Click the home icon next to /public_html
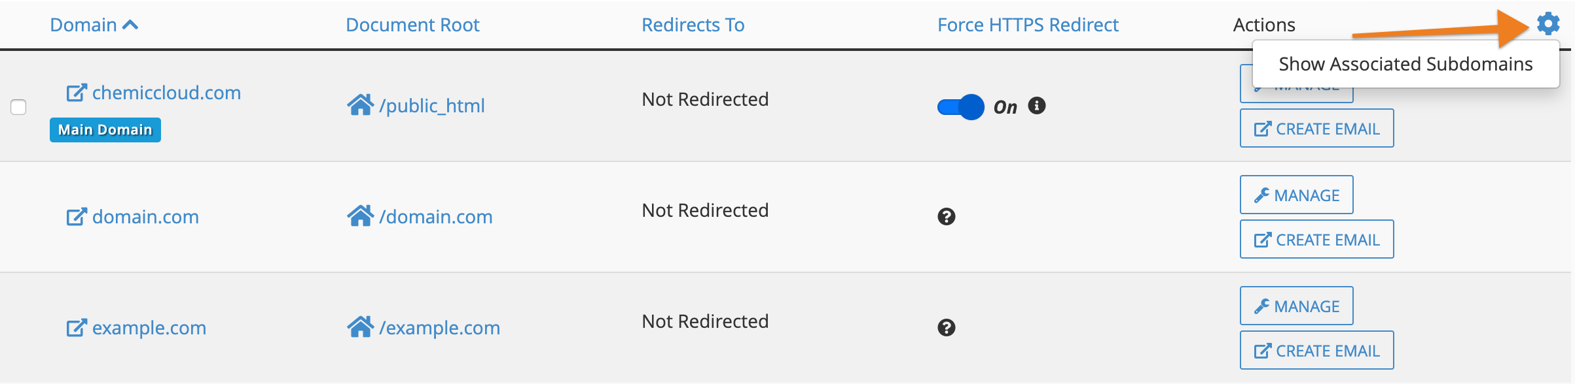Screen dimensions: 1575x384 coord(362,104)
